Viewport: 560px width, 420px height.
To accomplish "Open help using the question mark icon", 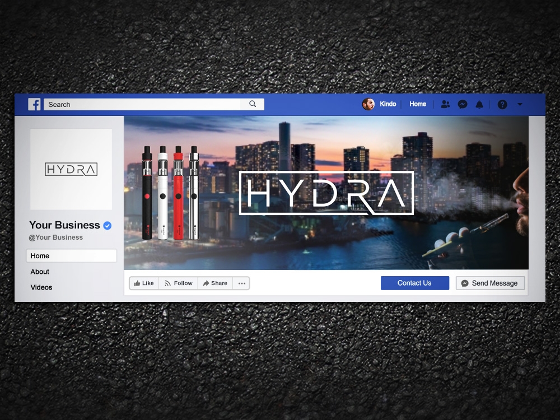I will point(502,104).
